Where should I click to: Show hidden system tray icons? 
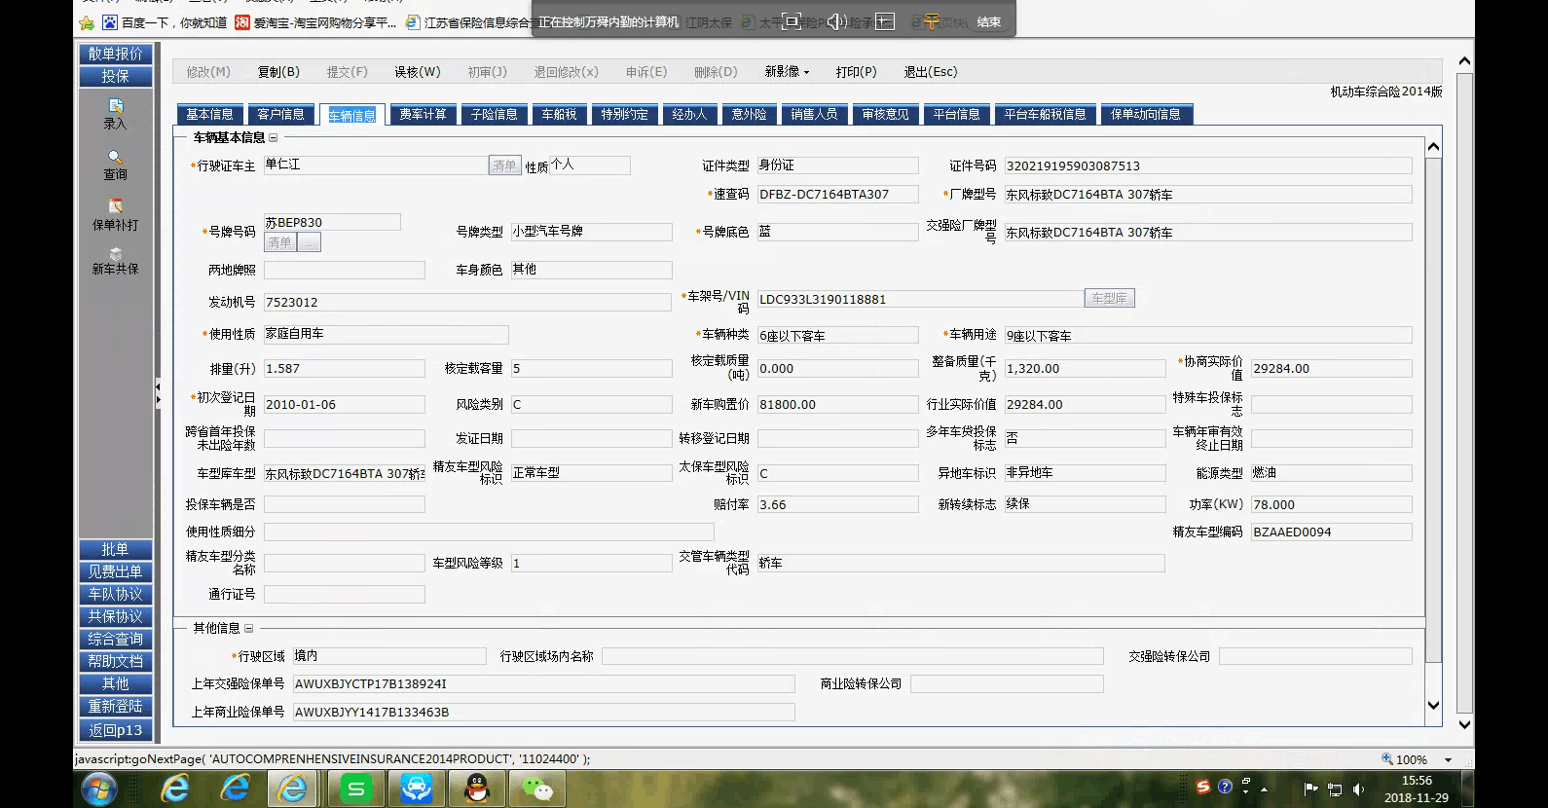1264,790
